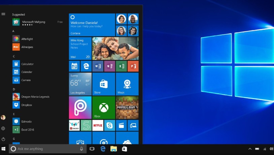274x155 pixels.
Task: Open the Skype tile
Action: (109, 125)
